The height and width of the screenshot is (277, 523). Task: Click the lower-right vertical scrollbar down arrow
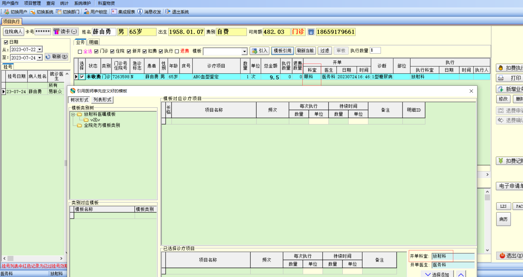point(487,250)
